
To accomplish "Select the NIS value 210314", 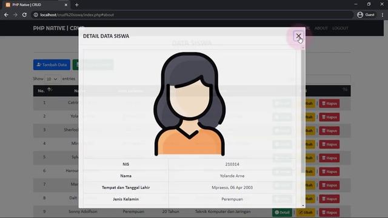I will pos(232,164).
